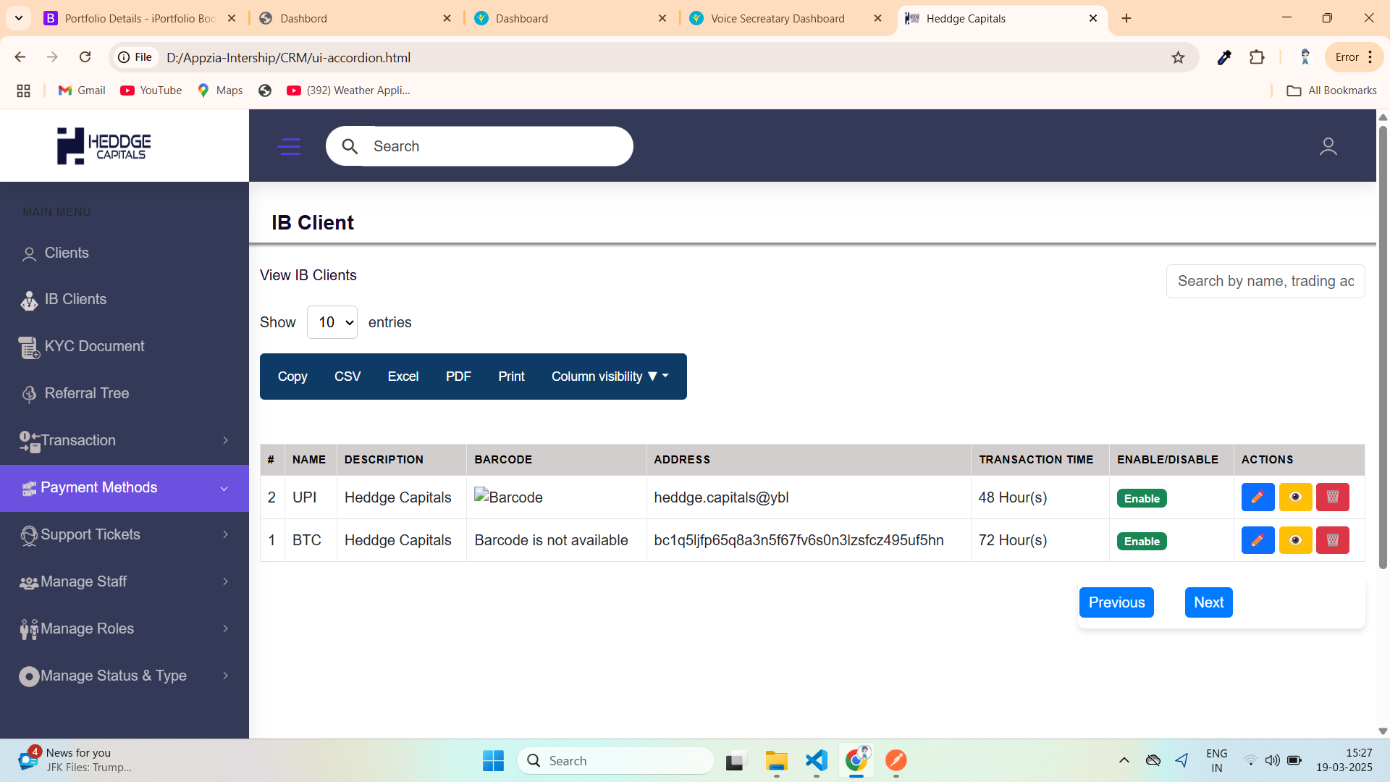Open browser tab search dropdown
This screenshot has height=782, width=1390.
18,18
